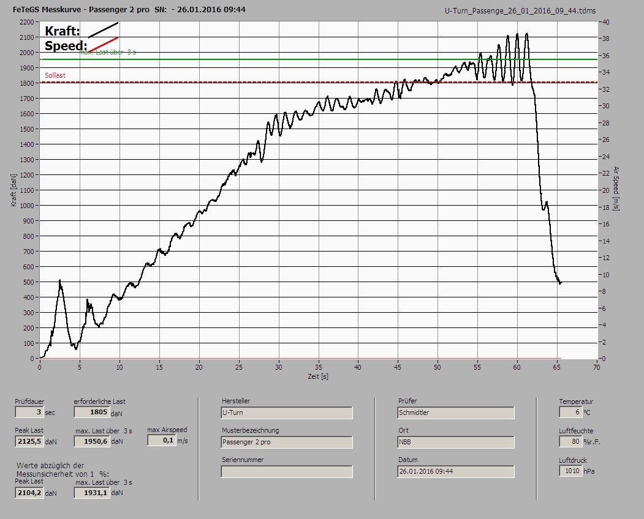
Task: Click the Kraft [daN] axis label
Action: coord(13,190)
